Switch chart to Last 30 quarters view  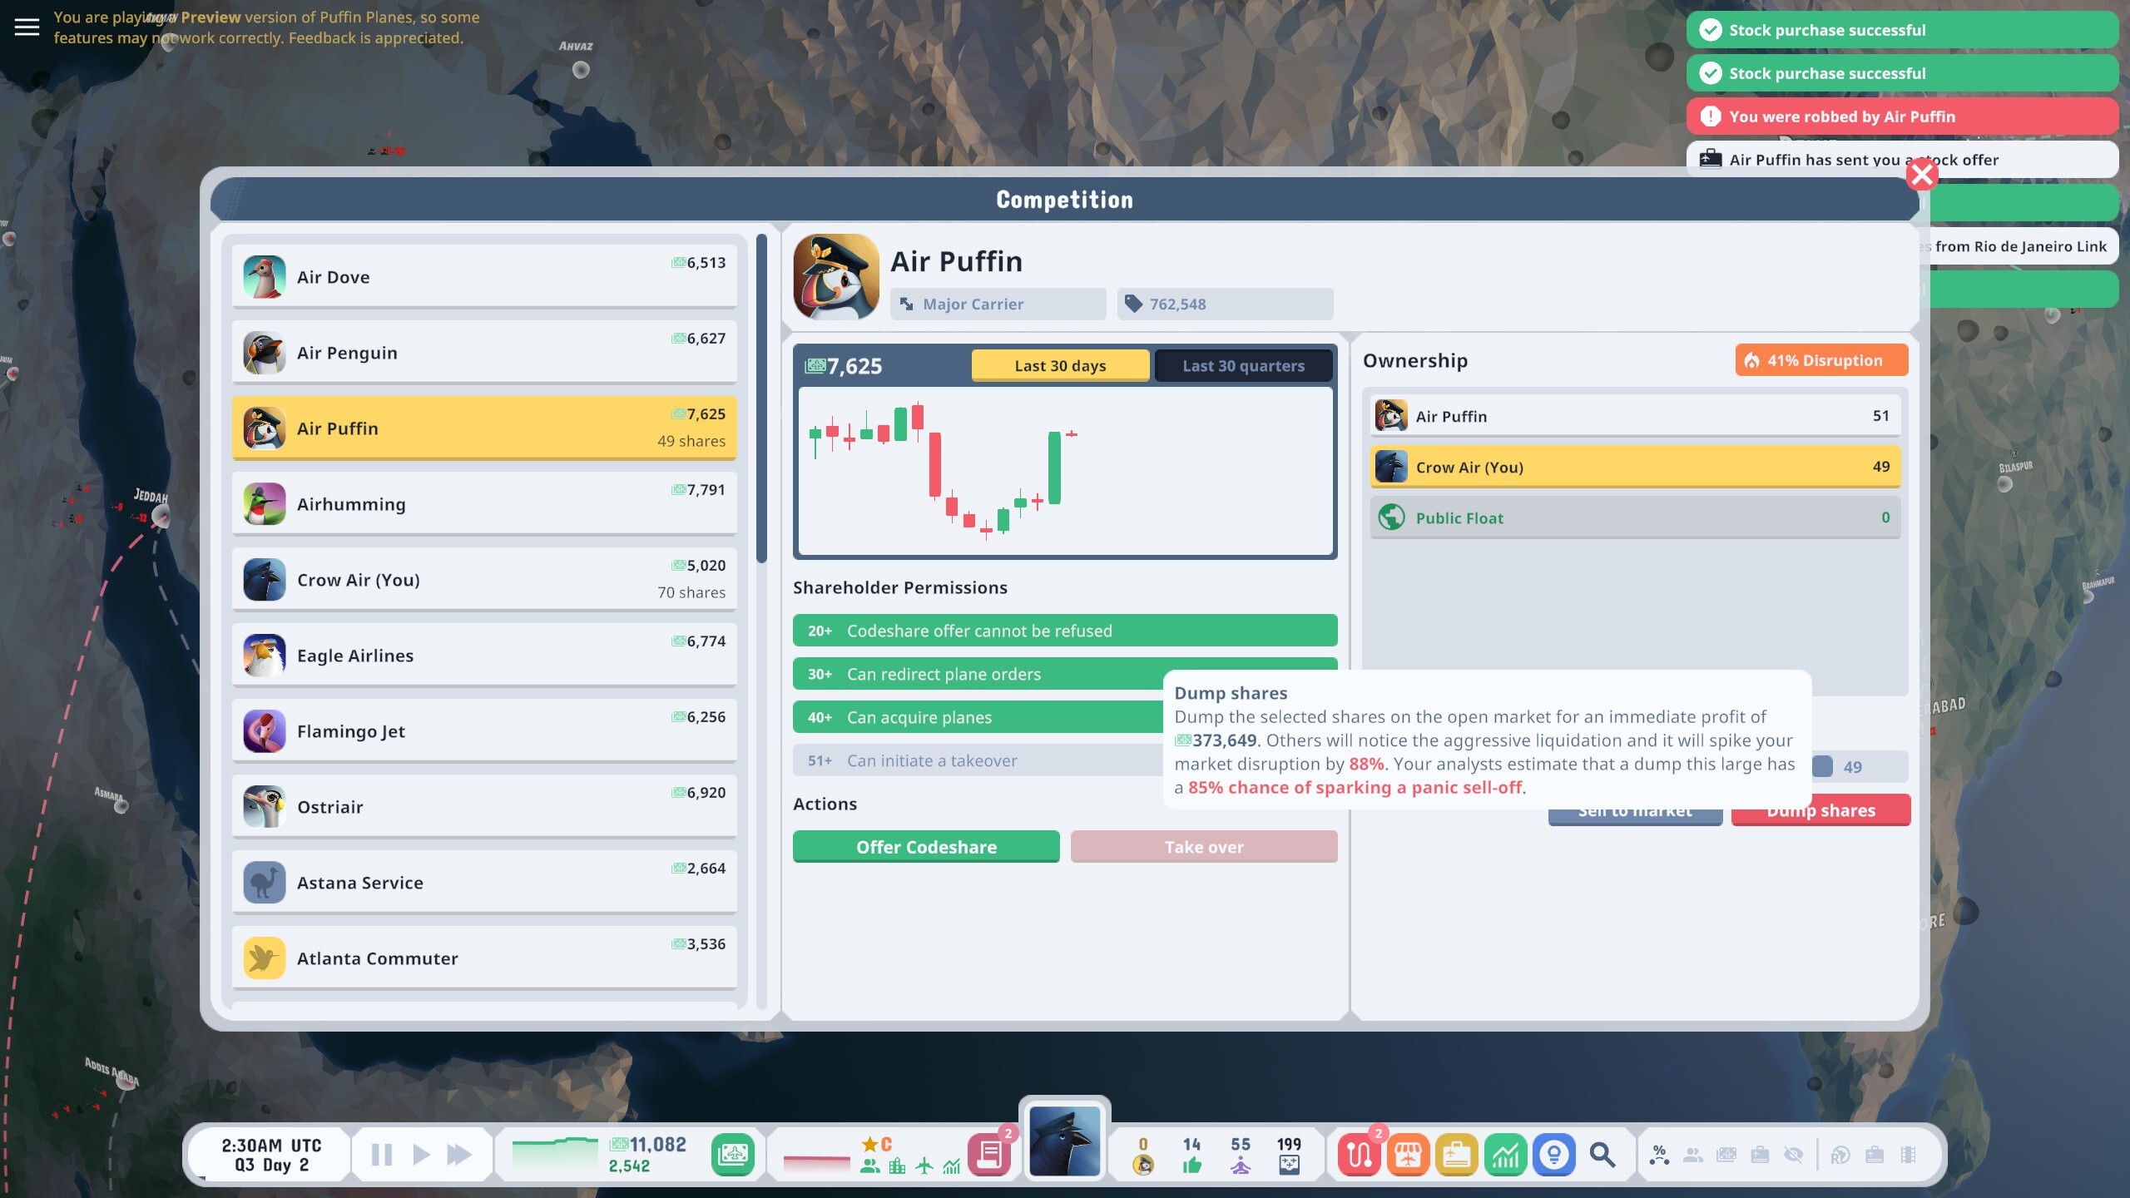[x=1243, y=365]
